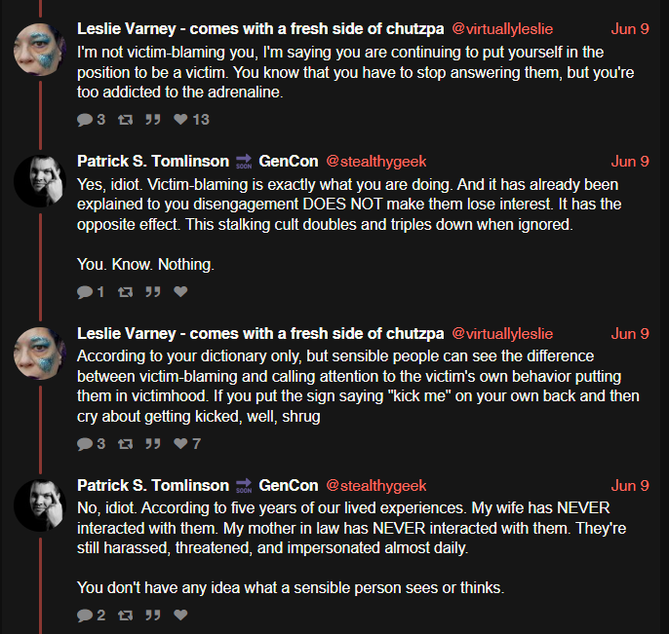This screenshot has height=634, width=669.
Task: Retweet the 'You. Know. Nothing.' tweet
Action: [126, 292]
